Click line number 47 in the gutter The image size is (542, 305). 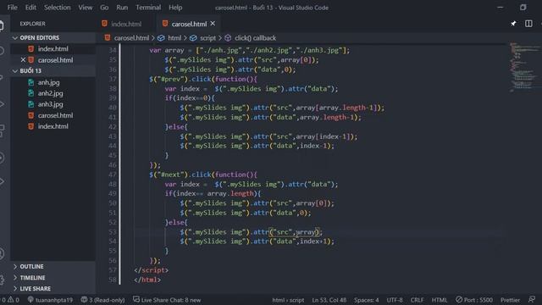(113, 175)
